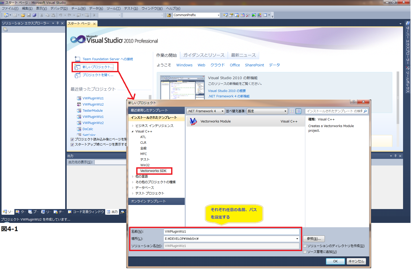Click the Solution Explorer properties icon in panel

5,29
